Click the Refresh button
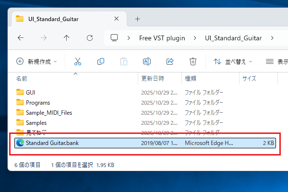Image resolution: width=288 pixels, height=192 pixels. (90, 37)
